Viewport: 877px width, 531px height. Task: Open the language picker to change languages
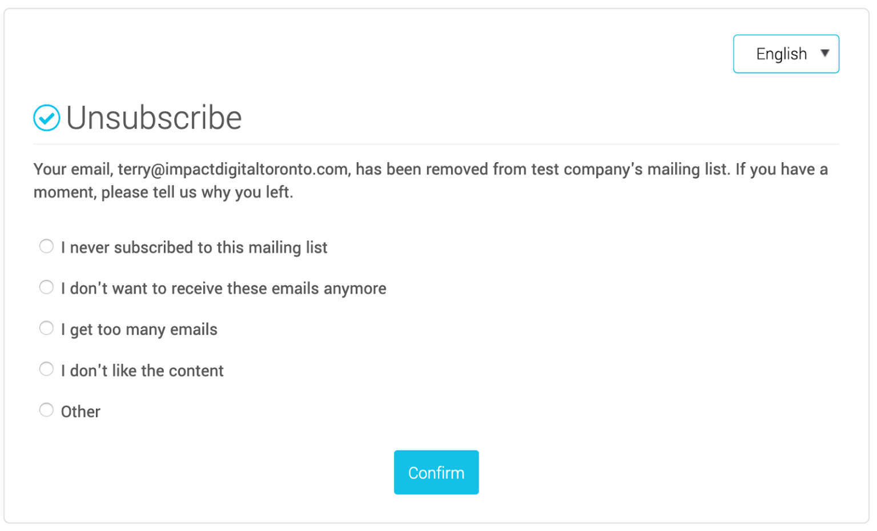click(x=786, y=53)
